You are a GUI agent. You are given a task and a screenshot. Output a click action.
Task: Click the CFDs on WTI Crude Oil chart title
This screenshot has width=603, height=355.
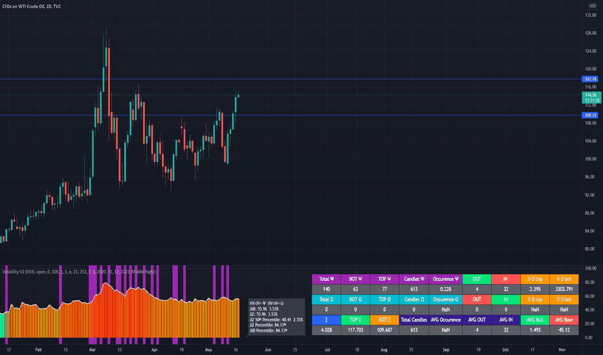32,6
